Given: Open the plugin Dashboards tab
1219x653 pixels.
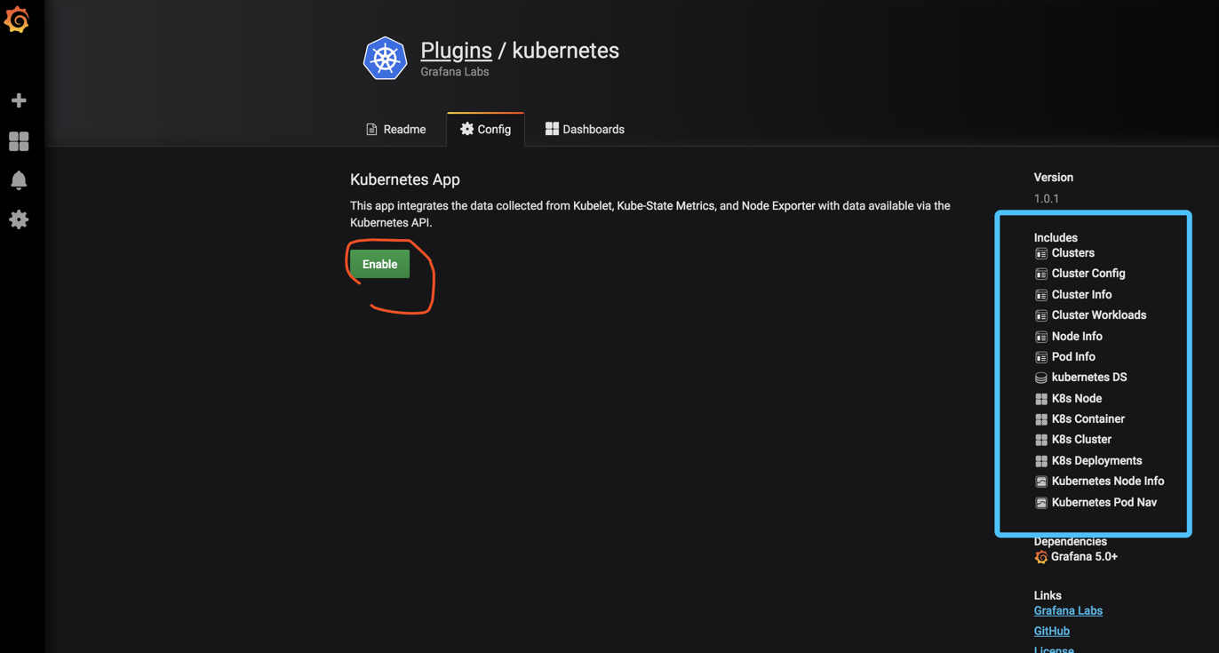Looking at the screenshot, I should (585, 130).
